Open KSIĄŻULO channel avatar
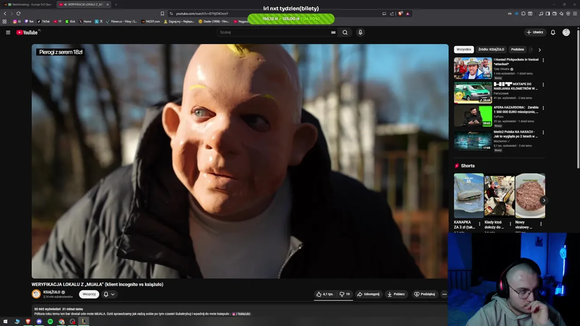This screenshot has width=580, height=326. tap(36, 294)
